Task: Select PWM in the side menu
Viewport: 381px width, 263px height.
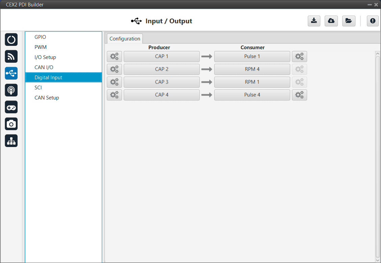Action: tap(63, 47)
